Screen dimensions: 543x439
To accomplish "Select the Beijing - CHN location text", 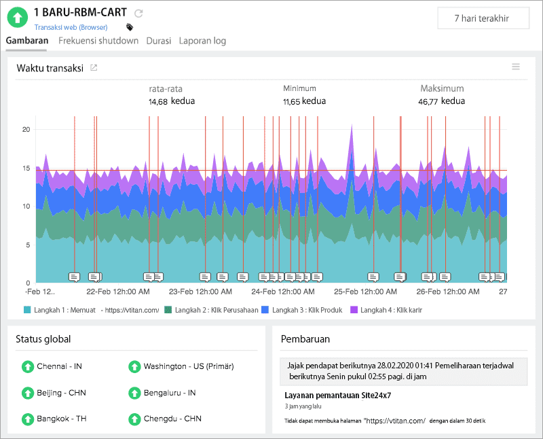I will point(61,393).
